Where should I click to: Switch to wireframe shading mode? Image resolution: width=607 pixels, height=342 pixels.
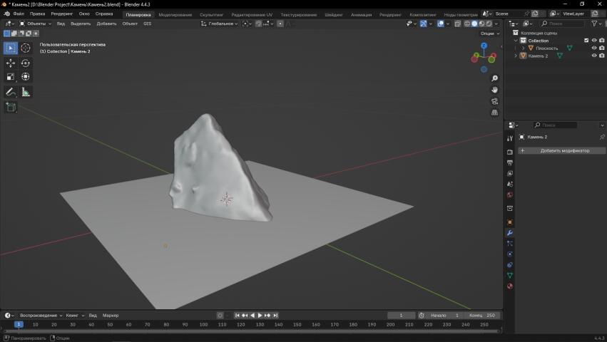tap(467, 24)
